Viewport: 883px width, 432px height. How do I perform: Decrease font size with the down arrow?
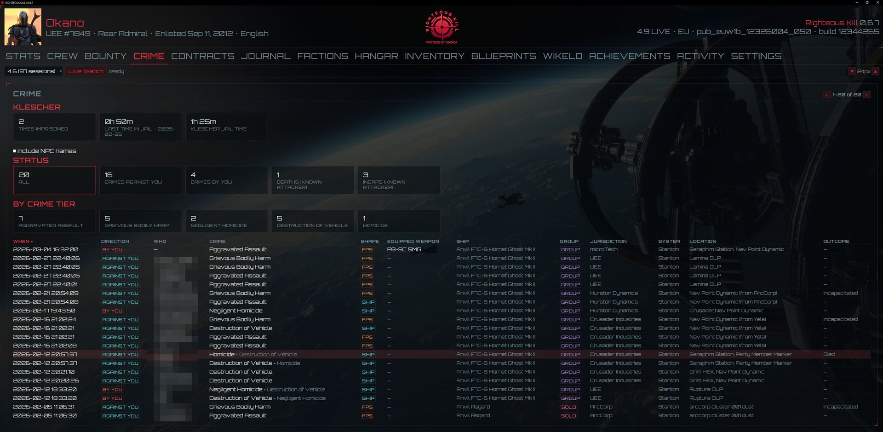click(x=852, y=71)
